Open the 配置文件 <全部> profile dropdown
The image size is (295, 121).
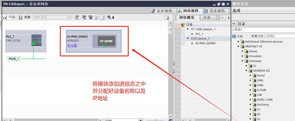coord(280,36)
